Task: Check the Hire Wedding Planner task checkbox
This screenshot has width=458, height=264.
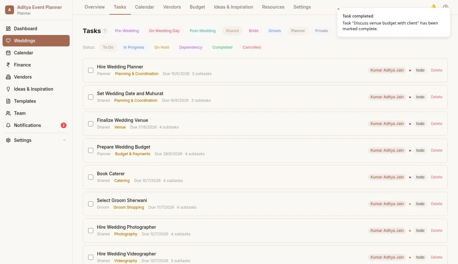Action: tap(91, 70)
